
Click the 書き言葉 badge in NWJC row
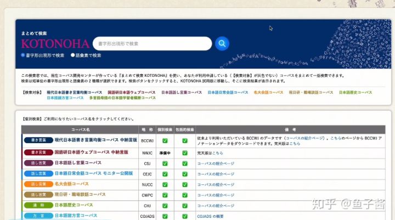38,153
